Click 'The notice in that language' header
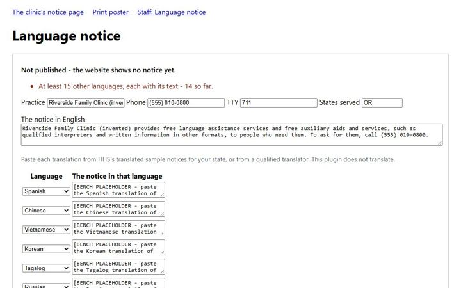This screenshot has width=461, height=288. point(117,177)
